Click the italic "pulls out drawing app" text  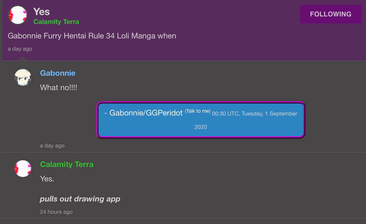[x=80, y=199]
